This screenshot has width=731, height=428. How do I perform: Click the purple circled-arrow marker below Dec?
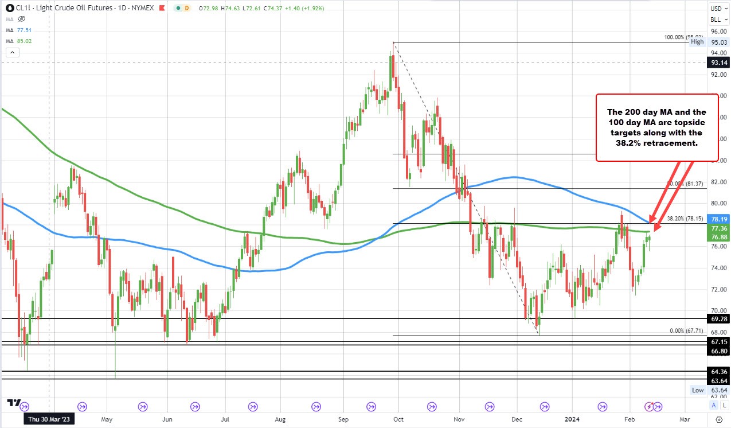coord(544,406)
